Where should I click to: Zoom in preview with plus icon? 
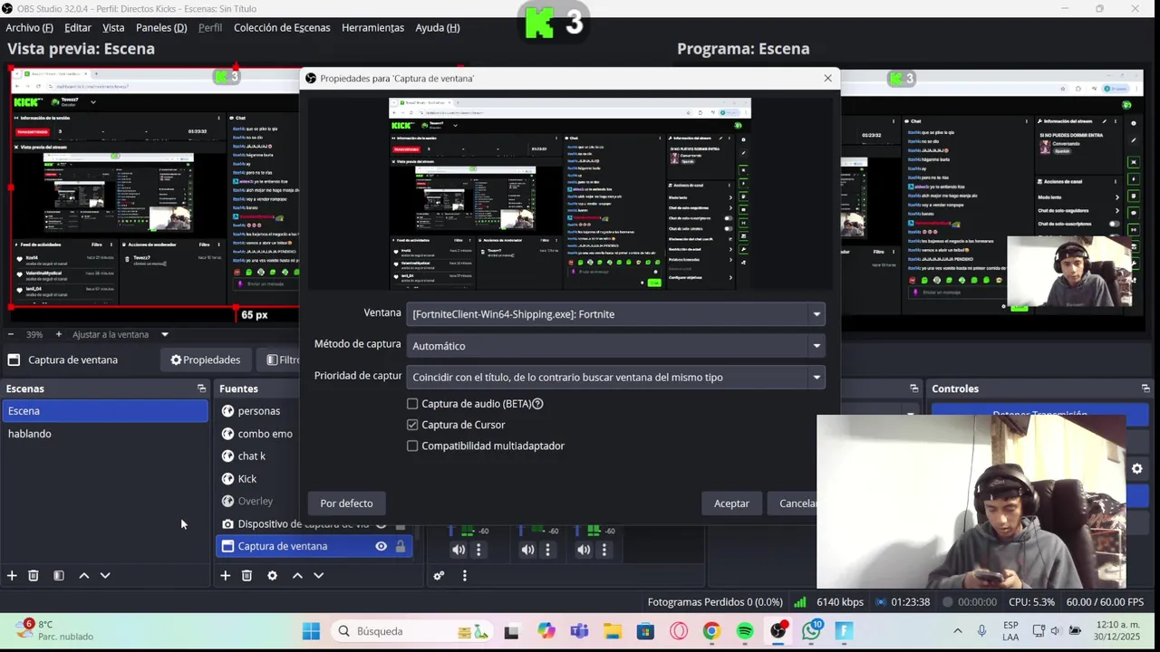pyautogui.click(x=59, y=334)
